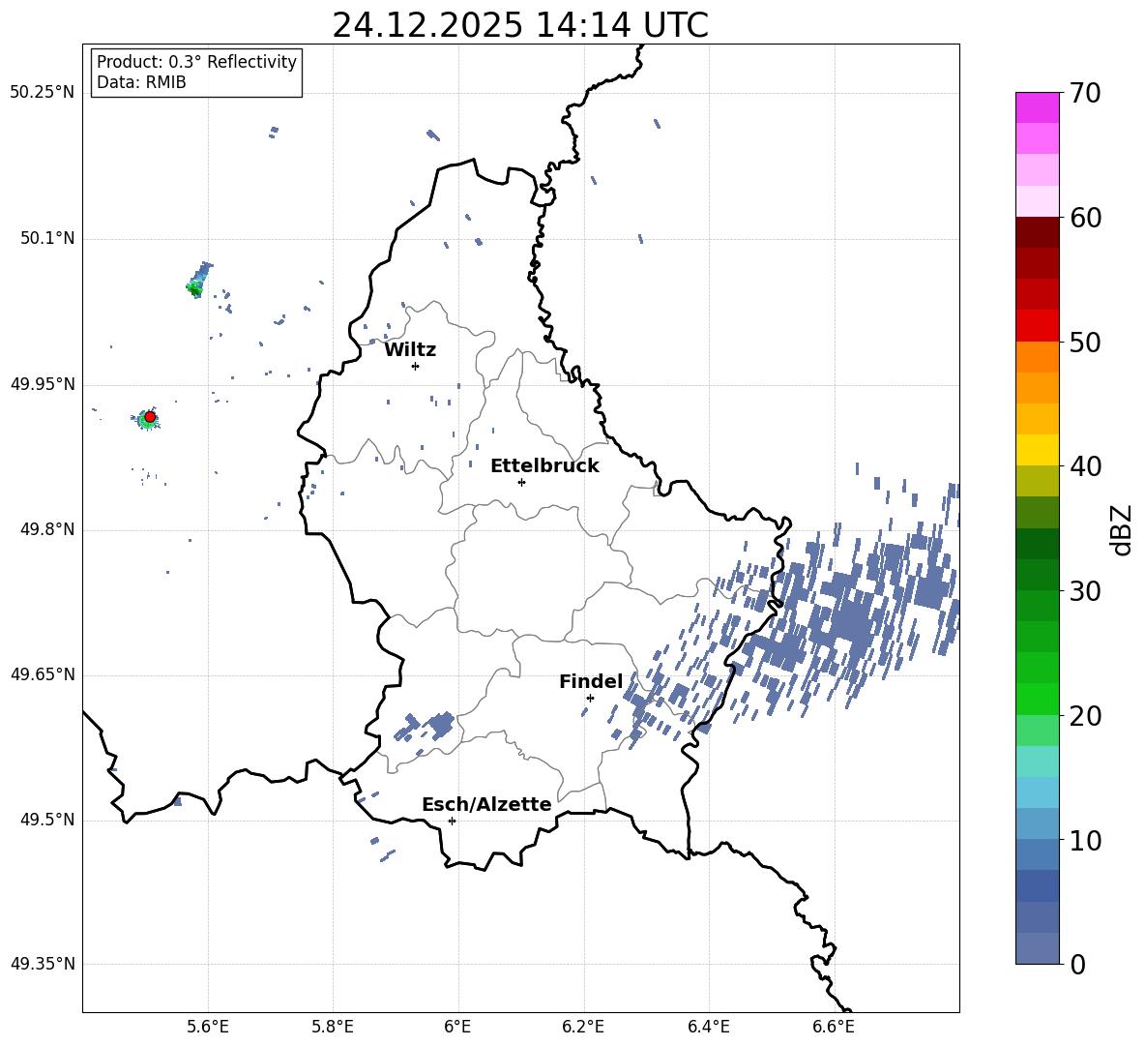Click the 50.1°N latitude label
Image resolution: width=1145 pixels, height=1046 pixels.
(x=47, y=239)
